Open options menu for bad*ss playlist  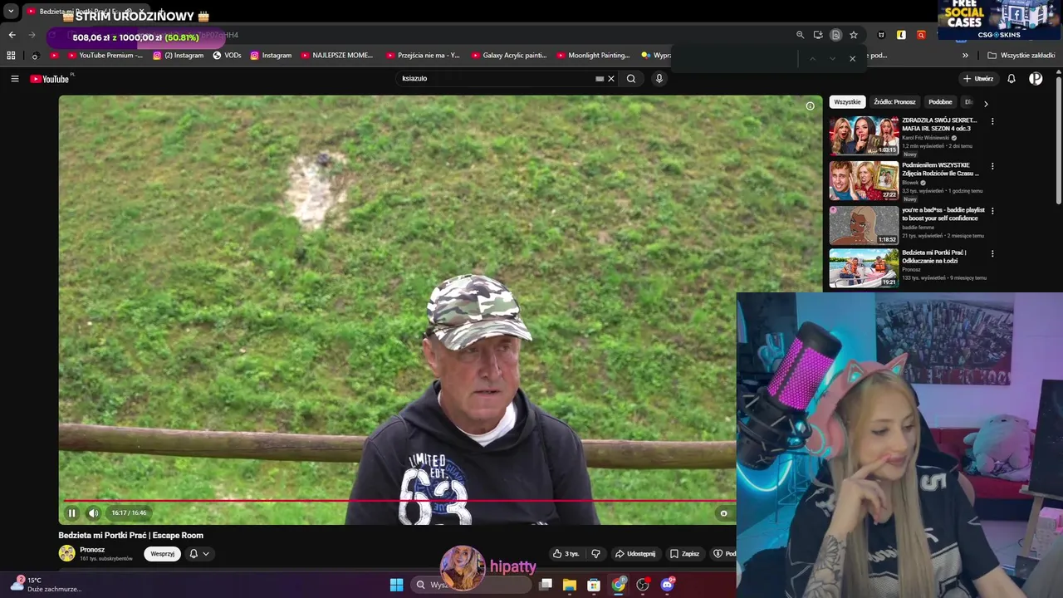992,211
